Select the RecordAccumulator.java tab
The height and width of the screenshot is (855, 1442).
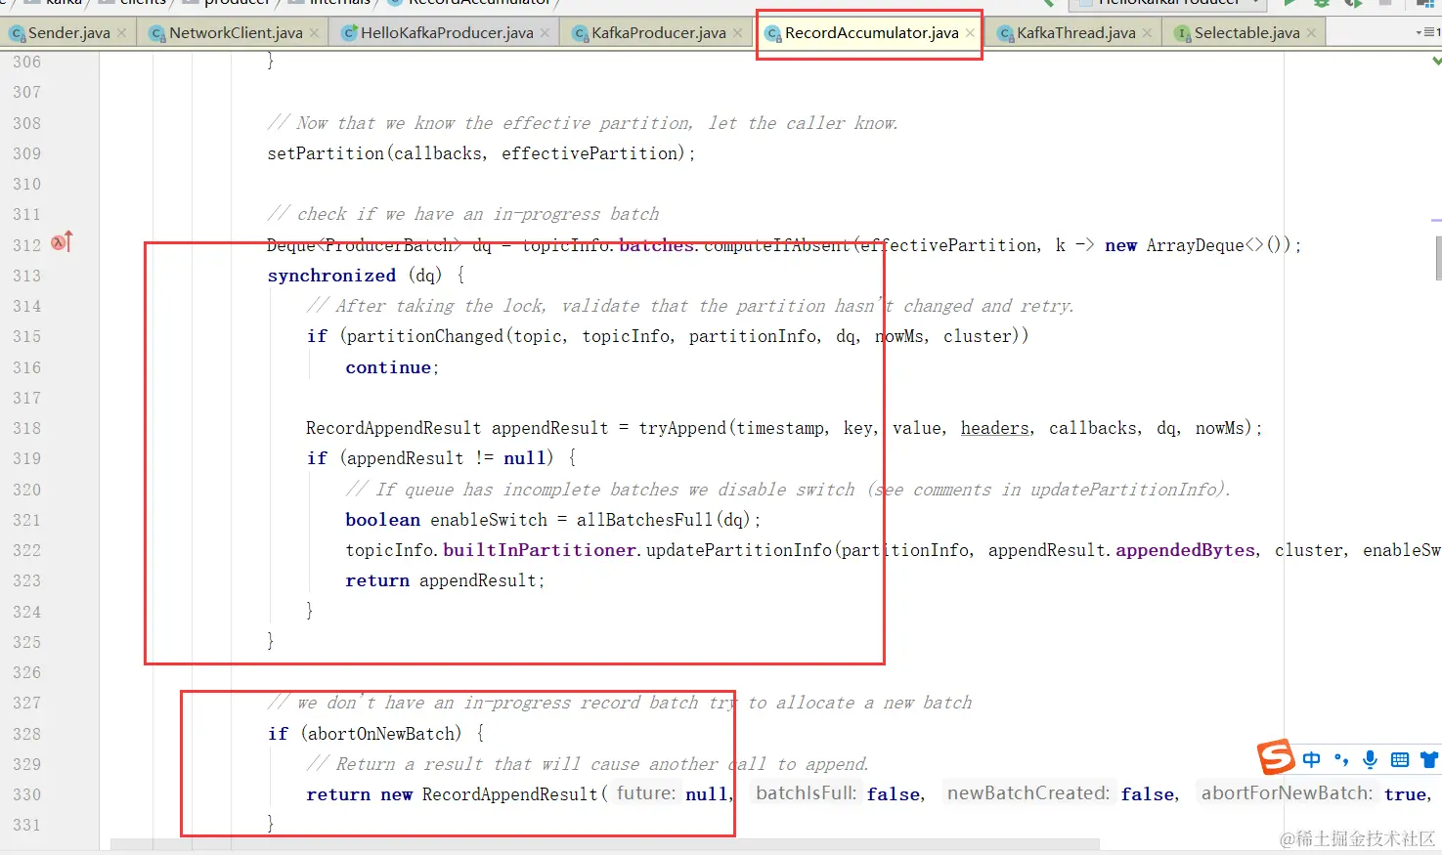tap(871, 33)
